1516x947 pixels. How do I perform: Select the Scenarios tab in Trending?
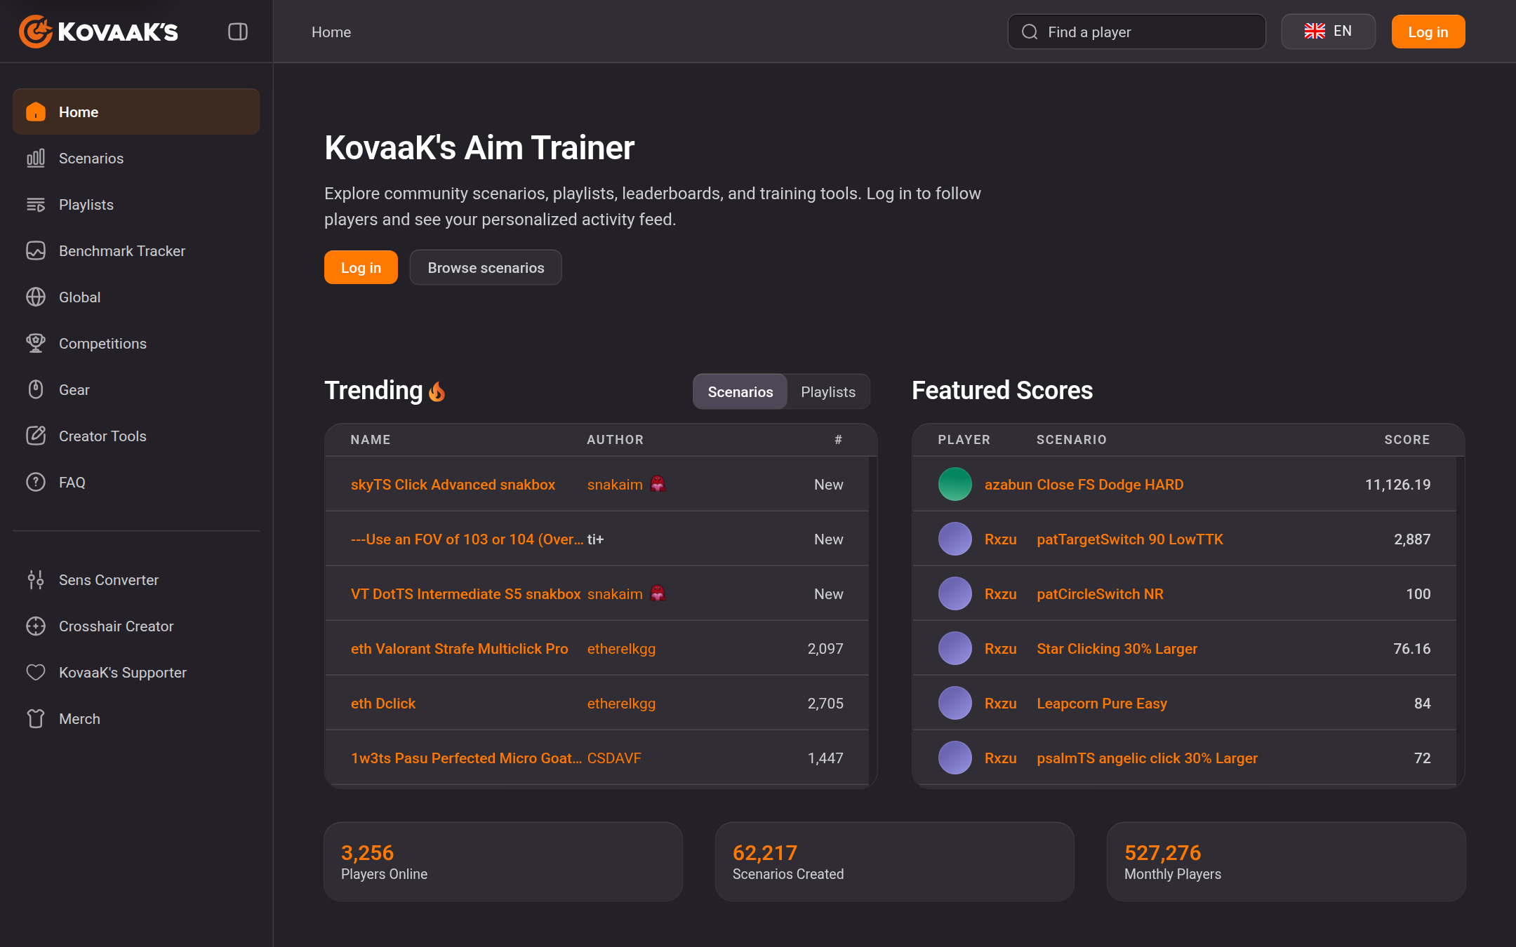coord(740,391)
